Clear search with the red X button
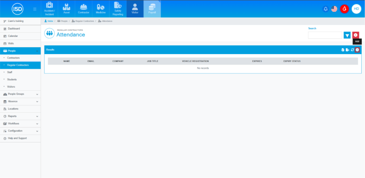This screenshot has height=178, width=365. tap(356, 35)
